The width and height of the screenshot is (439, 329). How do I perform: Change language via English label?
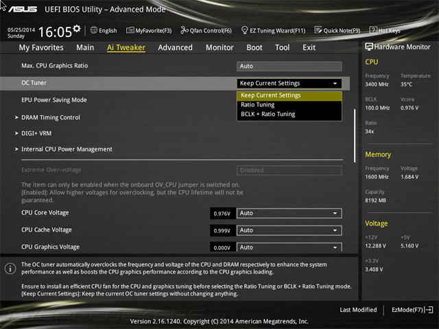pyautogui.click(x=108, y=30)
